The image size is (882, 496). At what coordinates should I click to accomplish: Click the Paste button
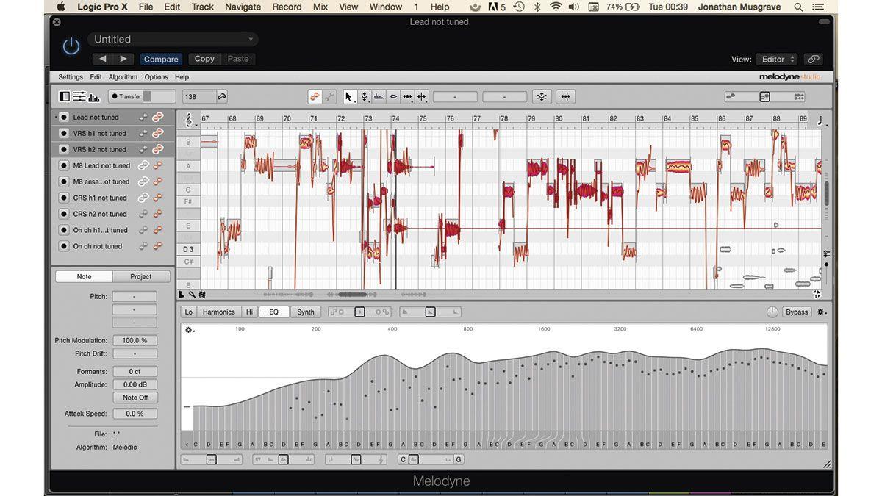tap(238, 59)
